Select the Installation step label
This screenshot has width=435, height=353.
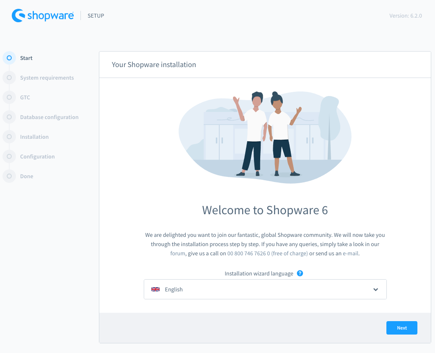pyautogui.click(x=34, y=137)
